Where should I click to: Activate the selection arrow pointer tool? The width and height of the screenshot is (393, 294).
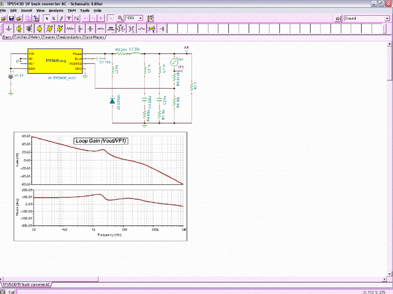coord(46,18)
